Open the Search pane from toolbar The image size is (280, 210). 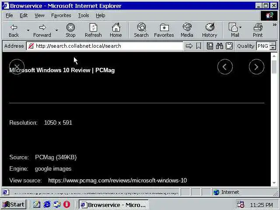coord(141,30)
